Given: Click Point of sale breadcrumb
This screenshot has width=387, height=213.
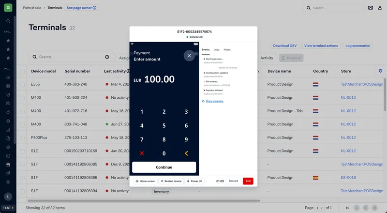Looking at the screenshot, I should 32,8.
